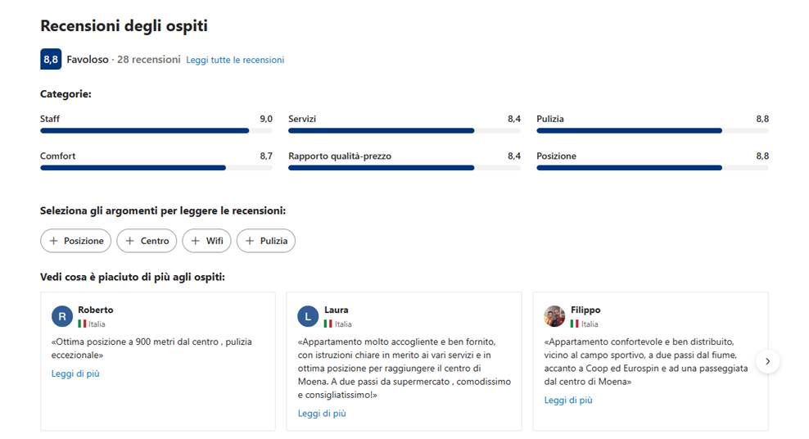Toggle the Posizione topic filter
Image resolution: width=809 pixels, height=439 pixels.
click(x=76, y=241)
